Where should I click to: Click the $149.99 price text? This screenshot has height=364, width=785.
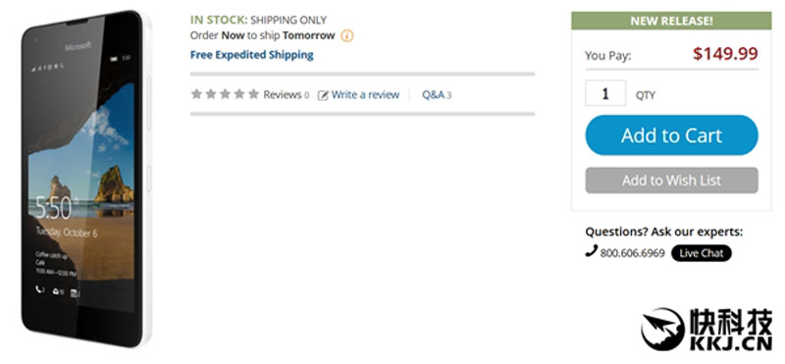725,54
